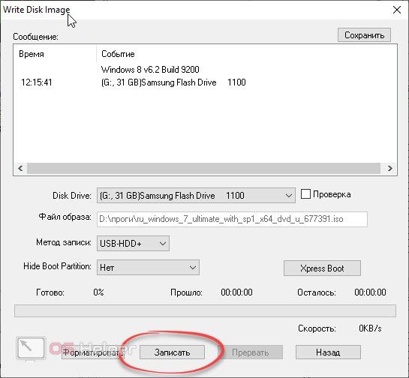This screenshot has width=409, height=378.
Task: Close the Write Disk Image dialog
Action: pyautogui.click(x=397, y=10)
